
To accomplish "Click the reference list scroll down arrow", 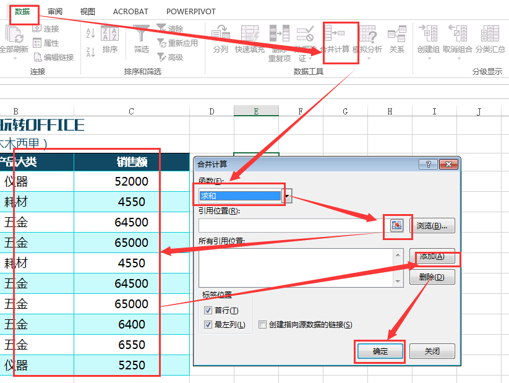I will [x=398, y=282].
